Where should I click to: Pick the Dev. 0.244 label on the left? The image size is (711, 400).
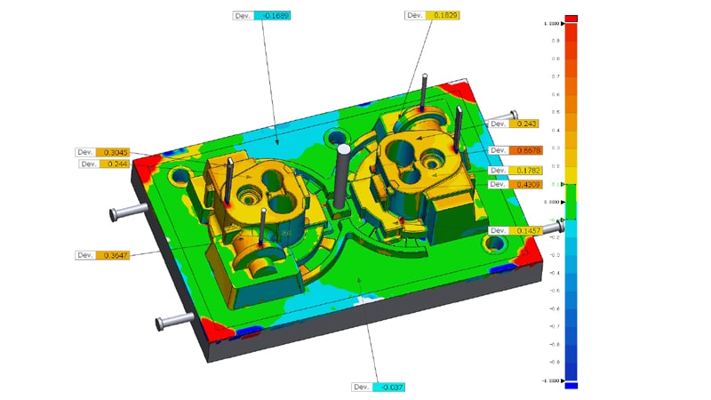[103, 164]
